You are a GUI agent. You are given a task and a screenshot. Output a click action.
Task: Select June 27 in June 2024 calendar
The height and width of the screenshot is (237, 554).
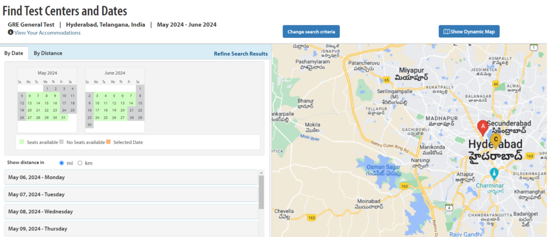pyautogui.click(x=123, y=117)
